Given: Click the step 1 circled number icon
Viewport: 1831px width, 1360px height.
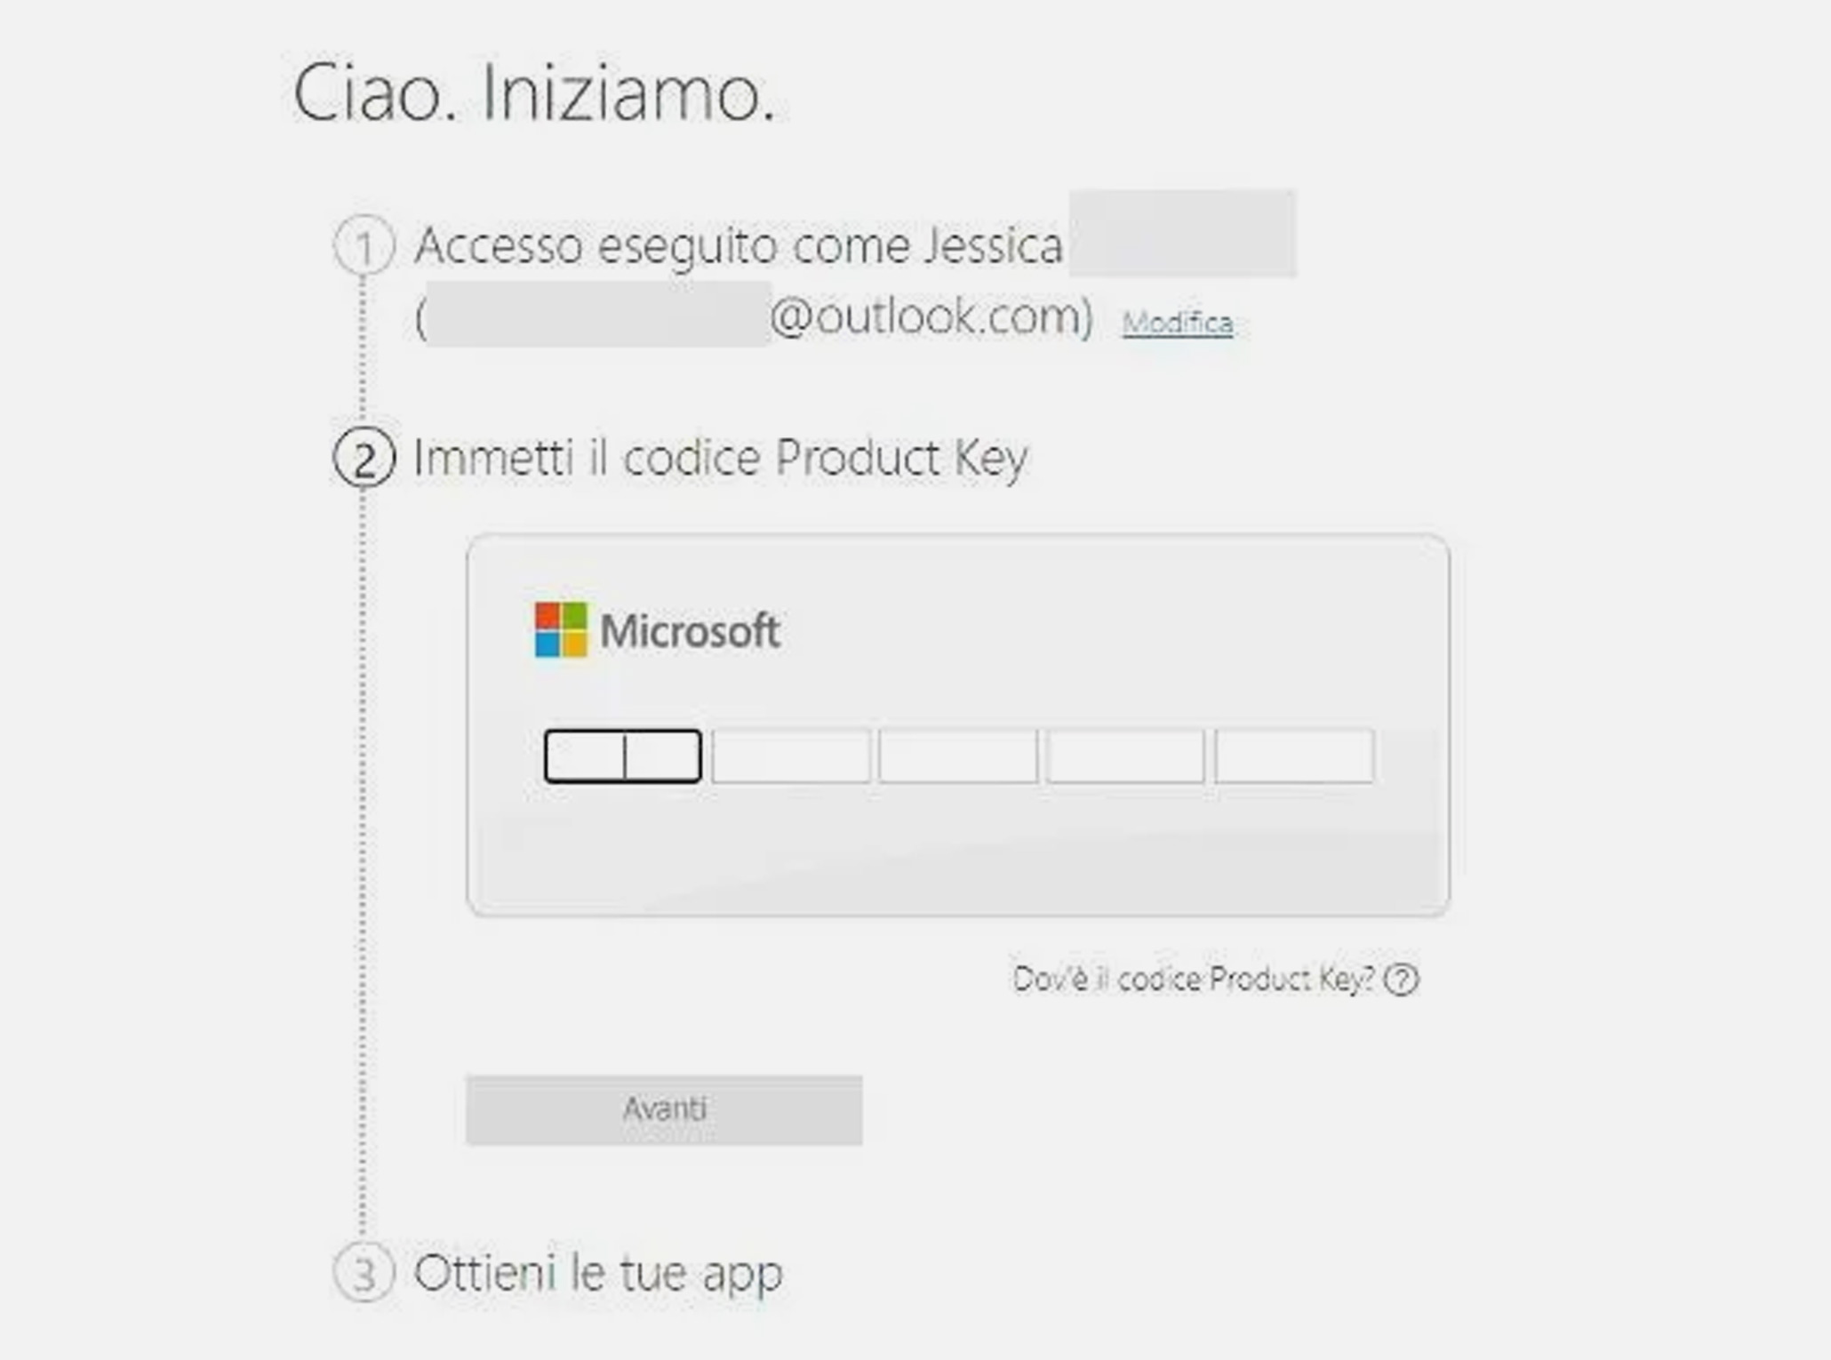Looking at the screenshot, I should [x=364, y=246].
